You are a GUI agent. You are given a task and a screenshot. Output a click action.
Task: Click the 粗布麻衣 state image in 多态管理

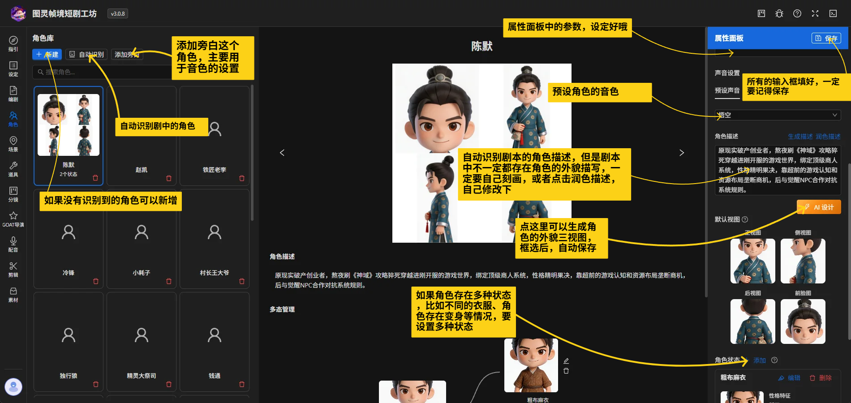coord(531,365)
